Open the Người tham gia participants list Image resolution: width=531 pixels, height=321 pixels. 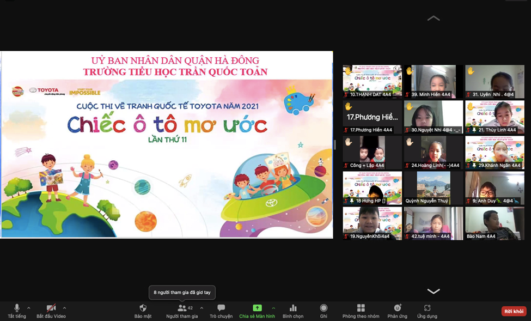(x=182, y=308)
